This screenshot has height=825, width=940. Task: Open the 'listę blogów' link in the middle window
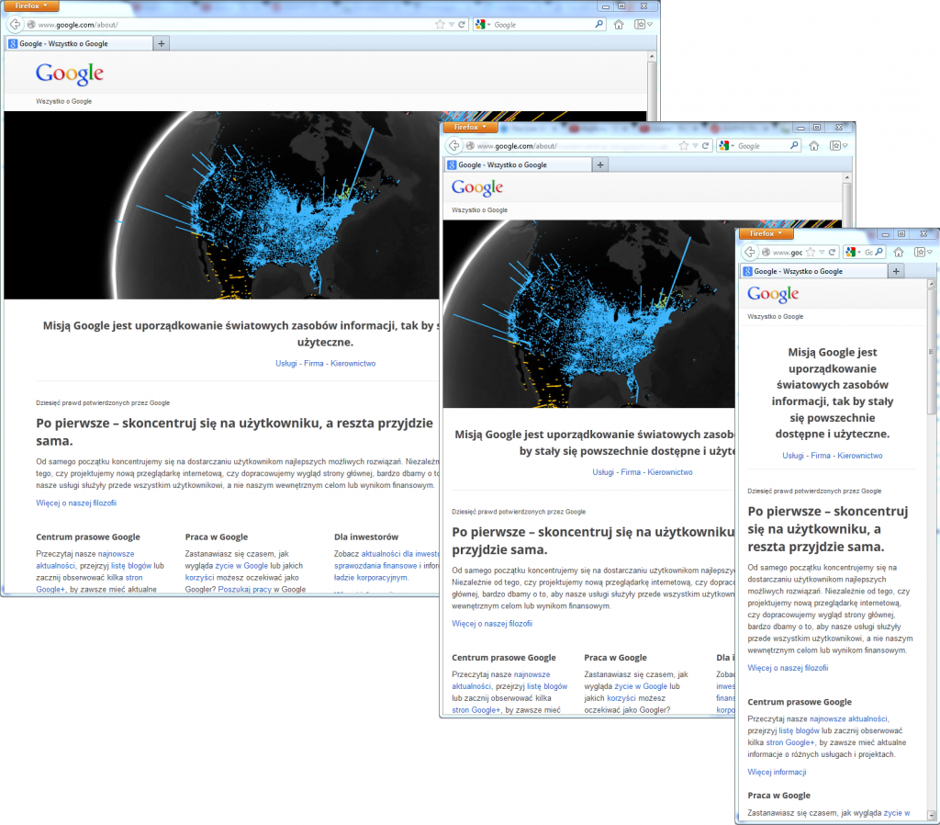[547, 686]
